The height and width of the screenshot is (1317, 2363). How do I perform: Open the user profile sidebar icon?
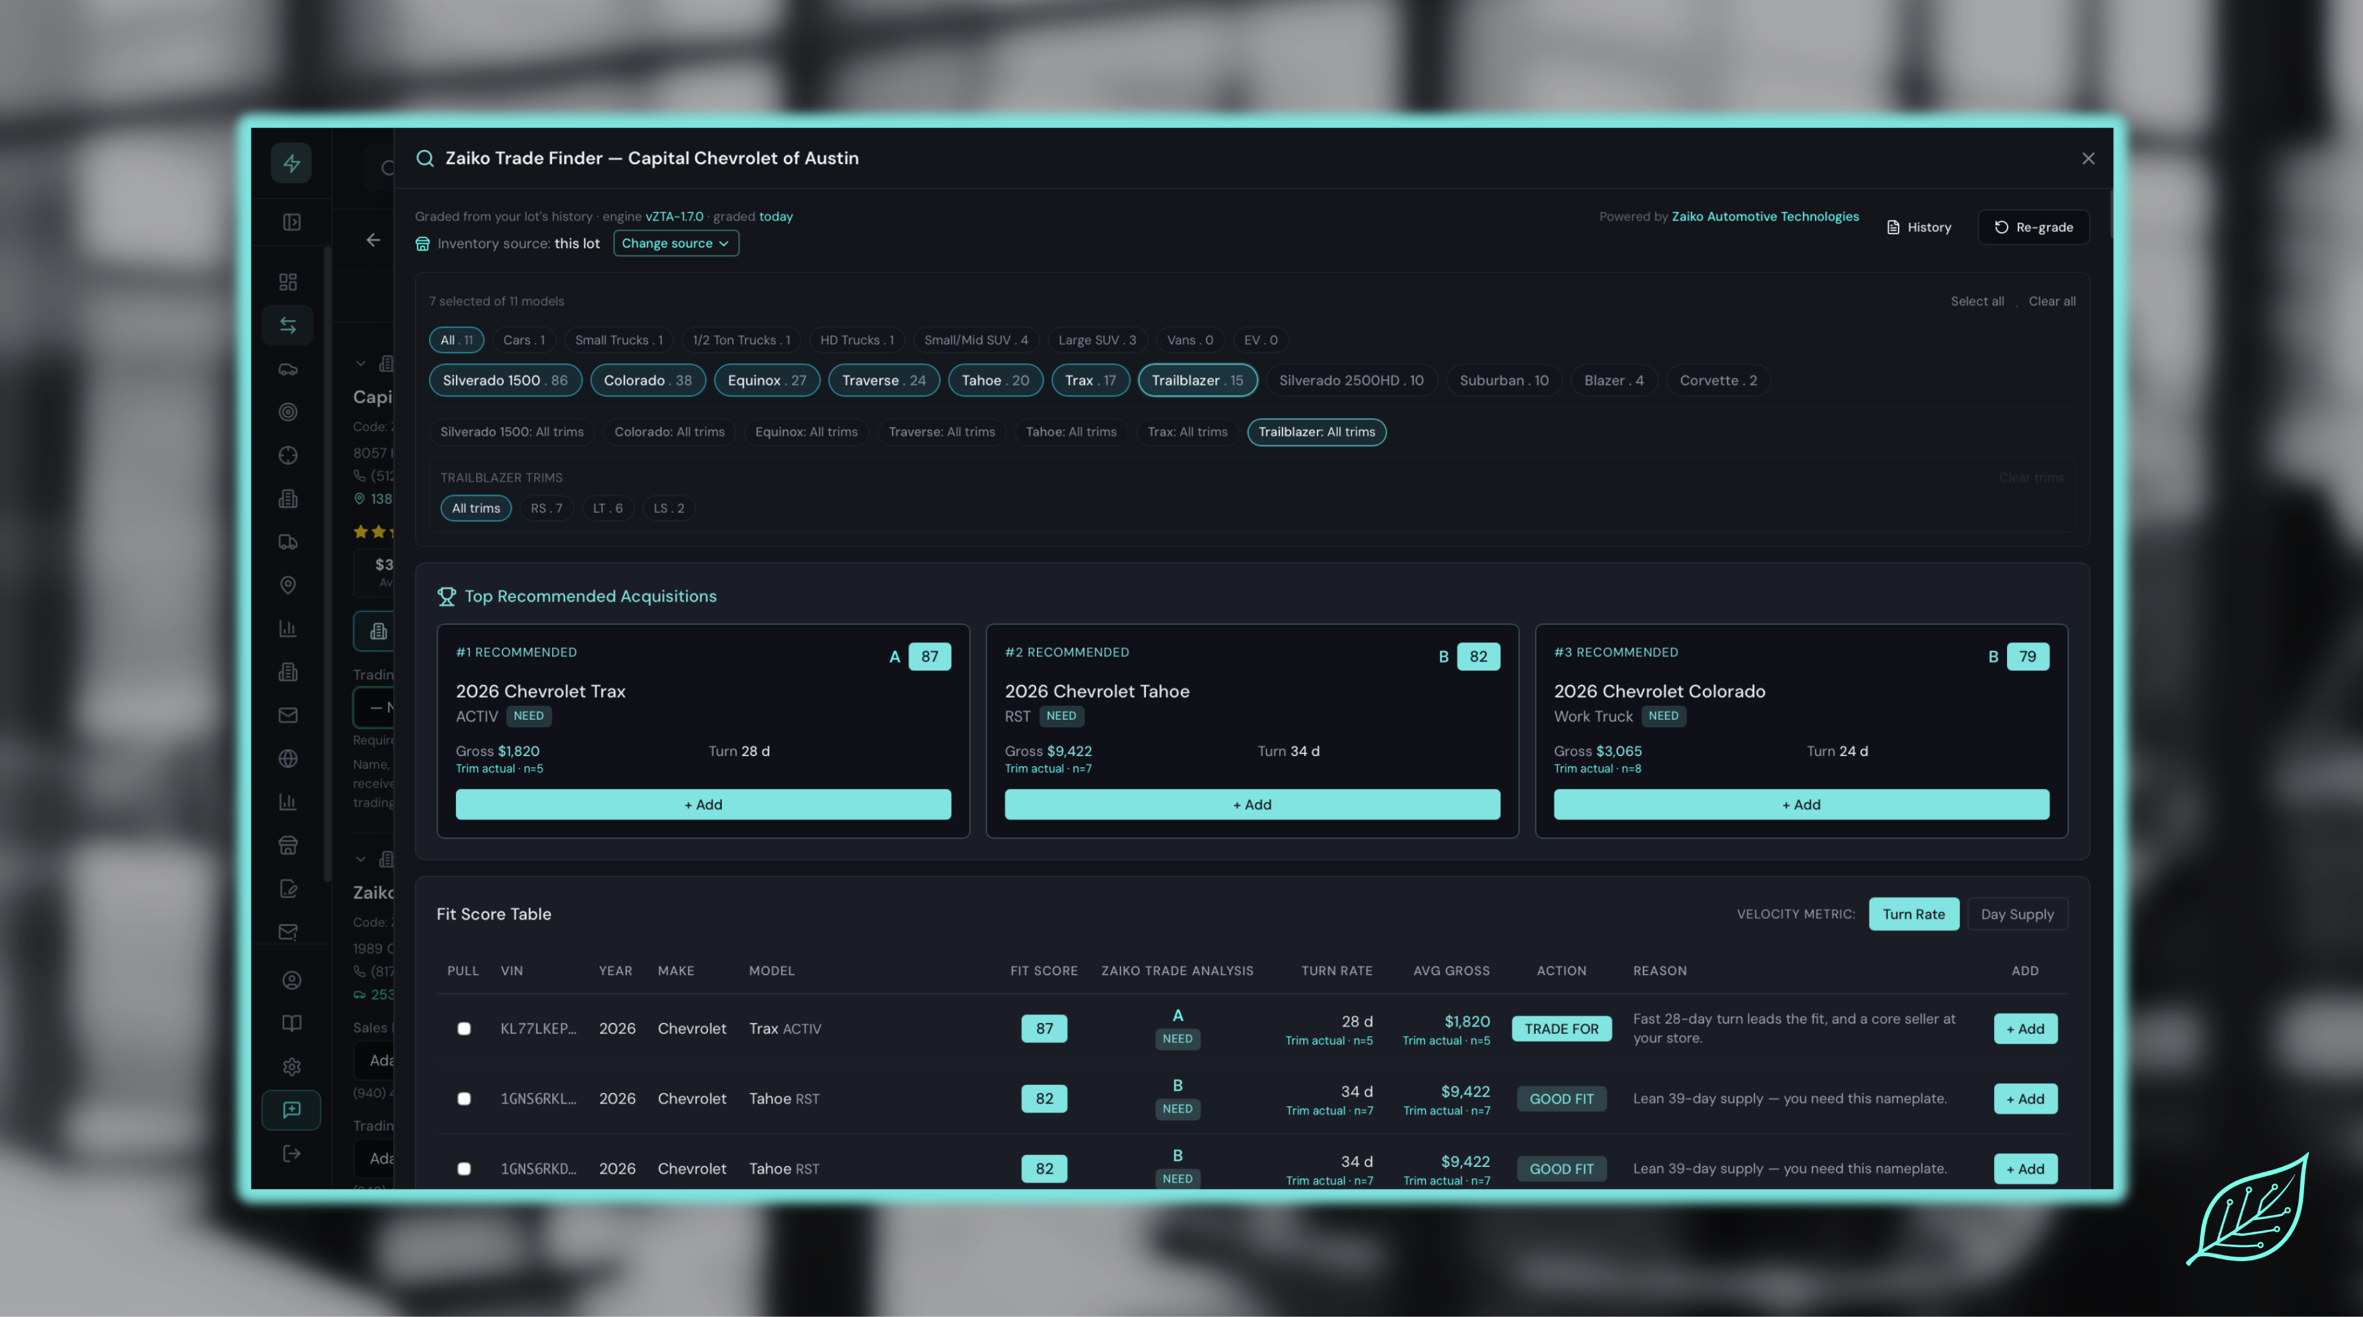tap(291, 981)
